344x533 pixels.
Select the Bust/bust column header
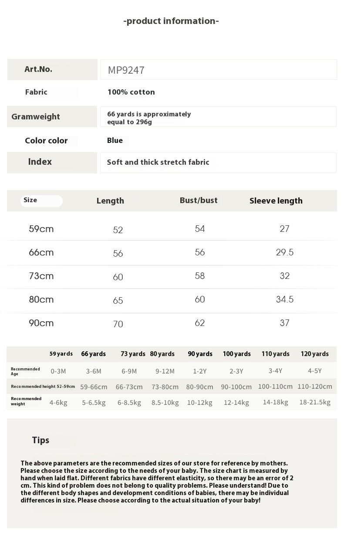(199, 200)
